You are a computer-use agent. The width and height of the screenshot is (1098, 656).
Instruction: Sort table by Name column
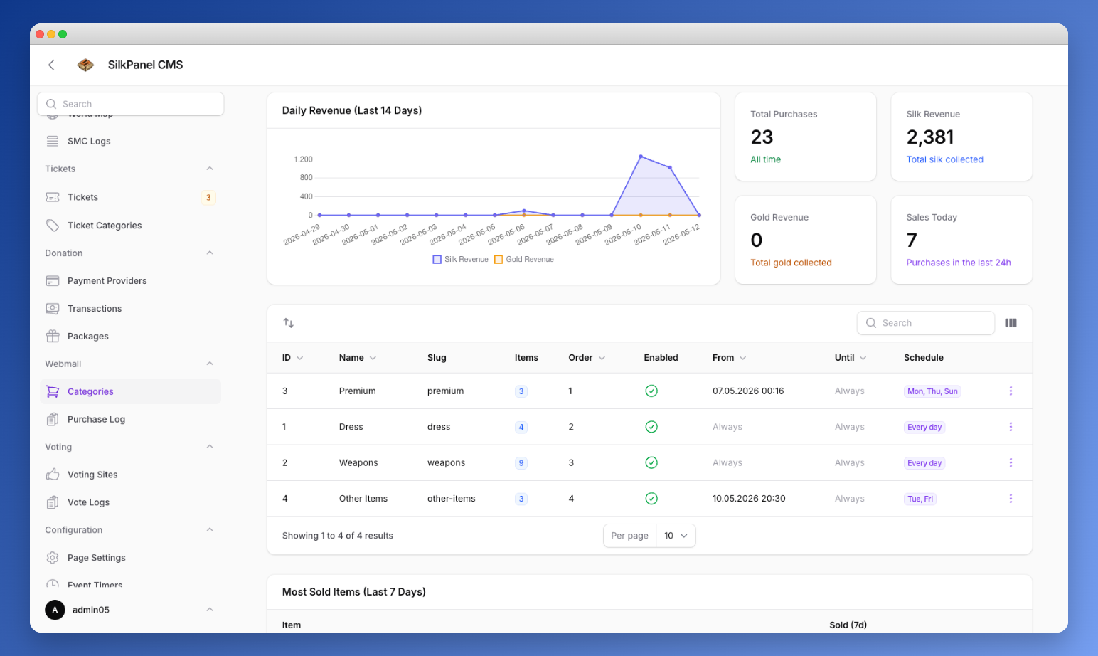(x=358, y=358)
